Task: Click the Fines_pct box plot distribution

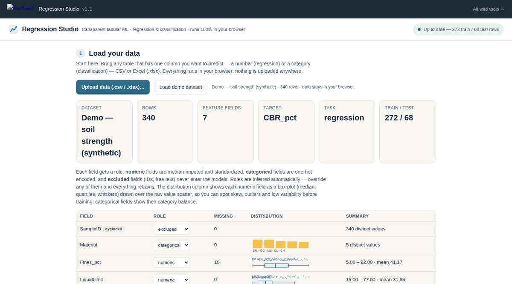Action: [280, 262]
